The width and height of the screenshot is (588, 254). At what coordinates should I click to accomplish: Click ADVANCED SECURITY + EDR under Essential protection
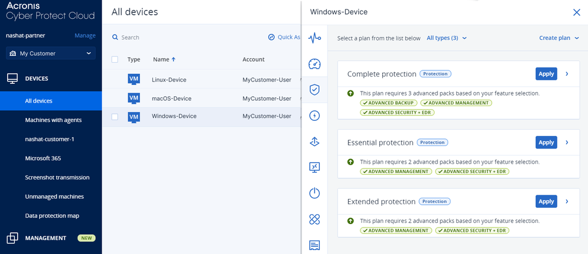(x=472, y=171)
